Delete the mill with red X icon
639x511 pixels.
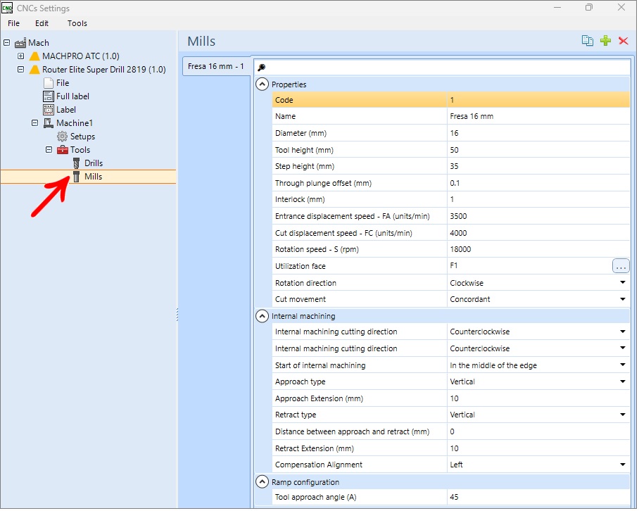[623, 41]
